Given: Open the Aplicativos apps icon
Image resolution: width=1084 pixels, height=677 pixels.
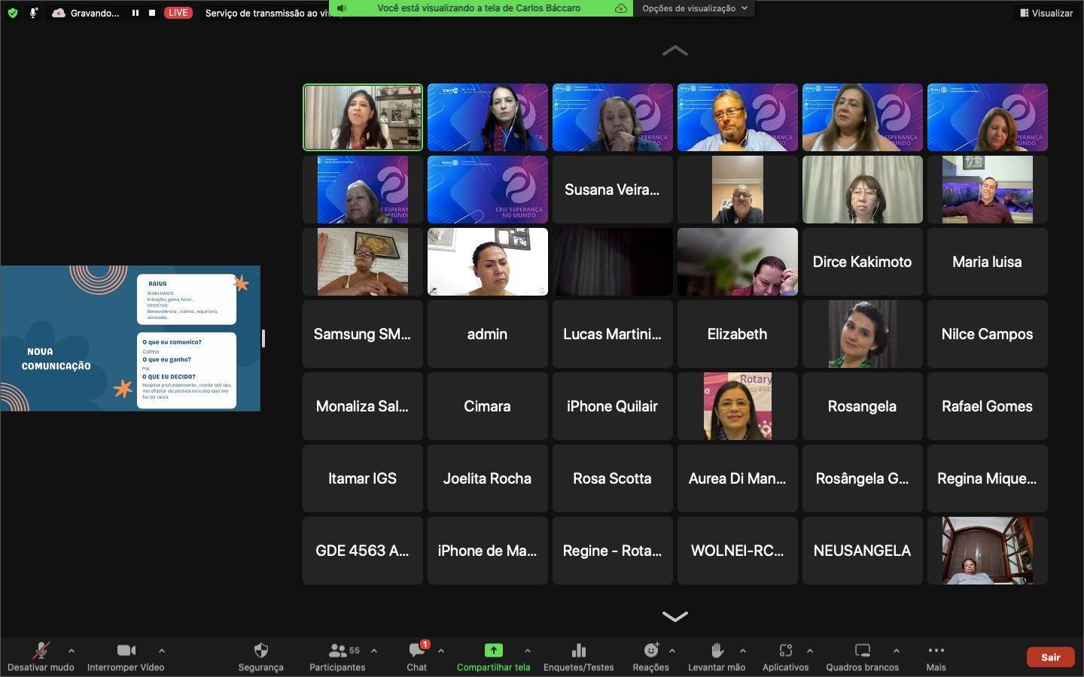Looking at the screenshot, I should click(x=785, y=651).
